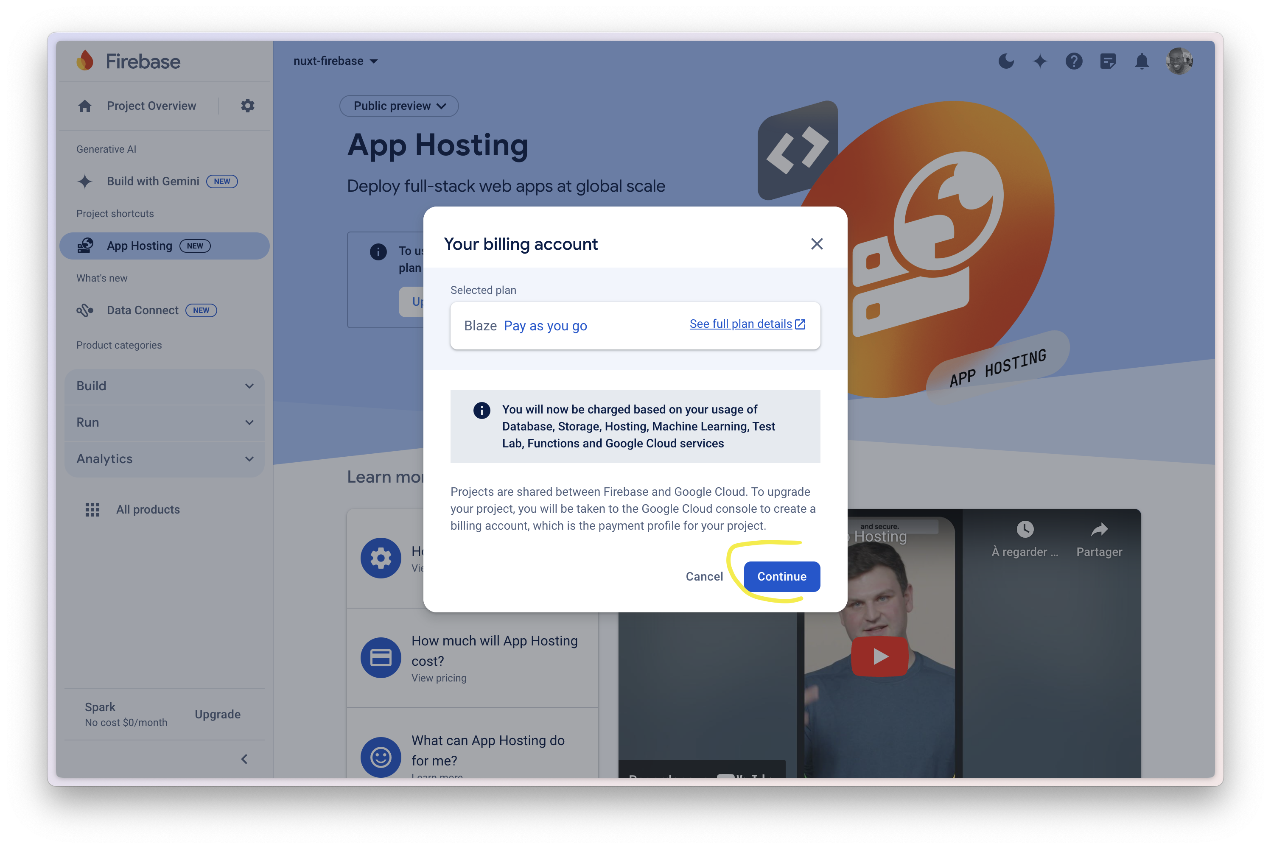The image size is (1271, 849).
Task: Select App Hosting in the sidebar
Action: 140,245
